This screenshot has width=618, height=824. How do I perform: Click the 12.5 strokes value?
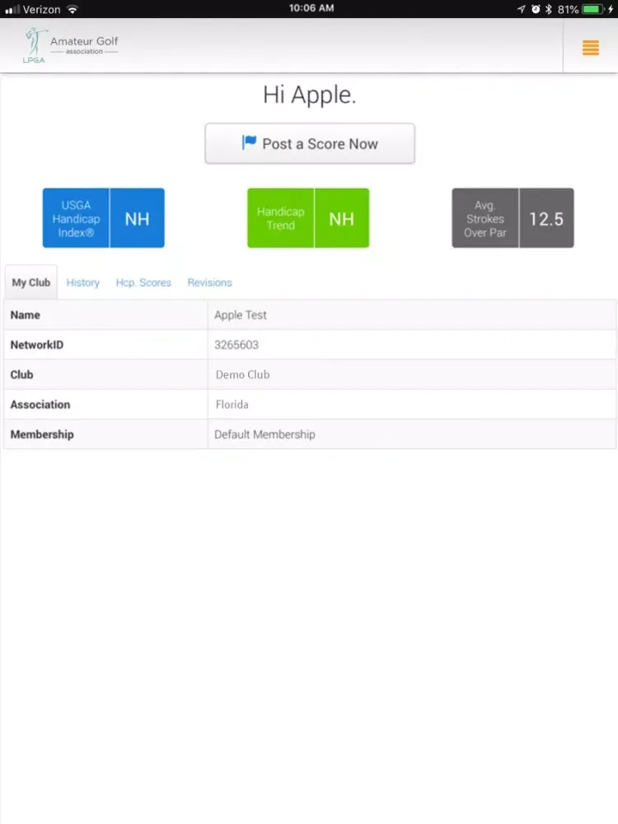(546, 218)
